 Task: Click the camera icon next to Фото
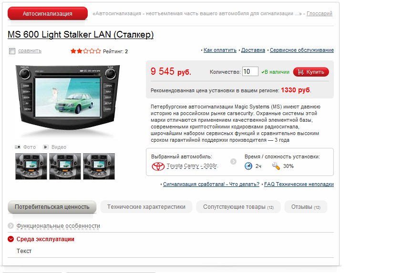(x=18, y=147)
